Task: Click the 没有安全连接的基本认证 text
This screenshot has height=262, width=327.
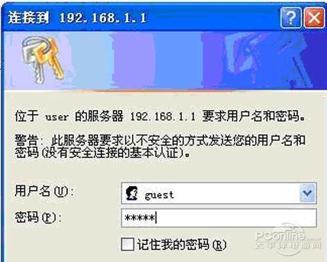Action: 112,153
